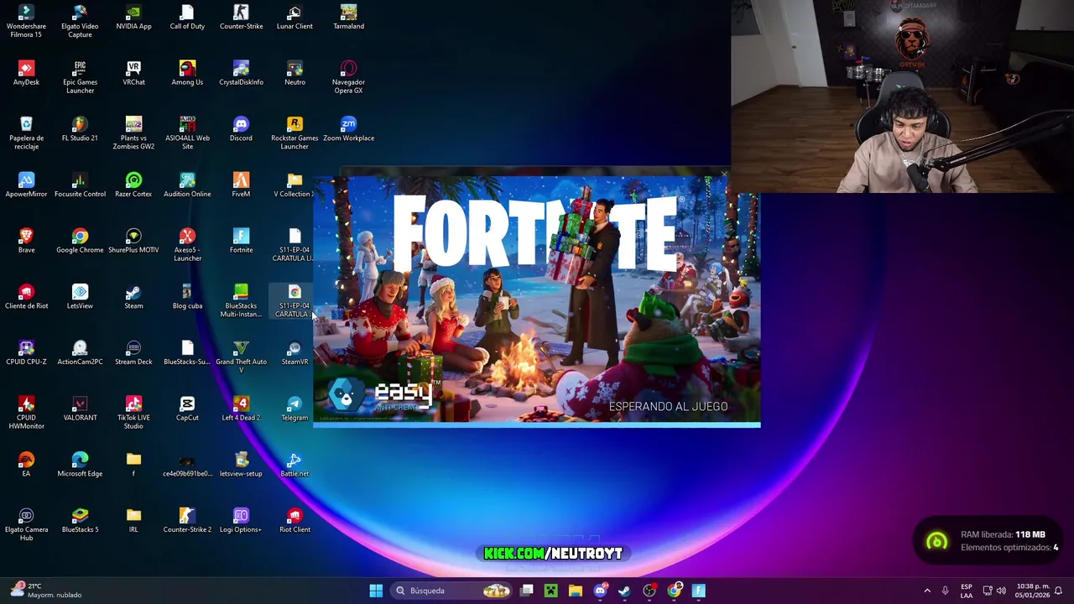The width and height of the screenshot is (1074, 604).
Task: Launch CapCut desktop shortcut
Action: click(187, 409)
